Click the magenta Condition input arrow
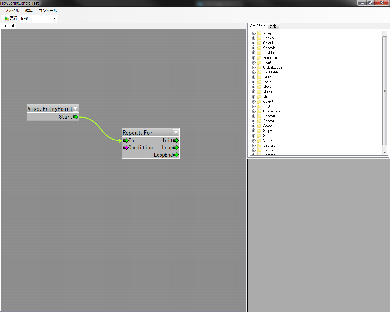 tap(126, 148)
